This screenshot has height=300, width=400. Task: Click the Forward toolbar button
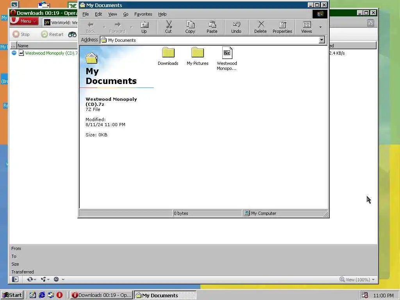tap(117, 27)
